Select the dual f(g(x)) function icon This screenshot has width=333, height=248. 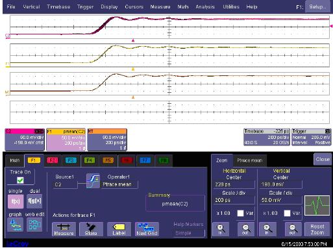34,201
